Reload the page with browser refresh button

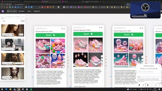coord(7,5)
